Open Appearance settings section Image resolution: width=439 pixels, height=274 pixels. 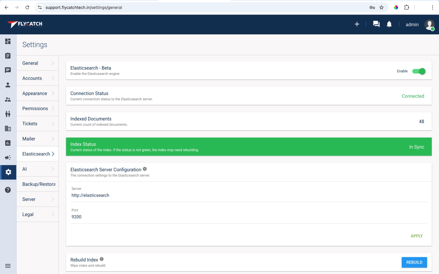37,93
